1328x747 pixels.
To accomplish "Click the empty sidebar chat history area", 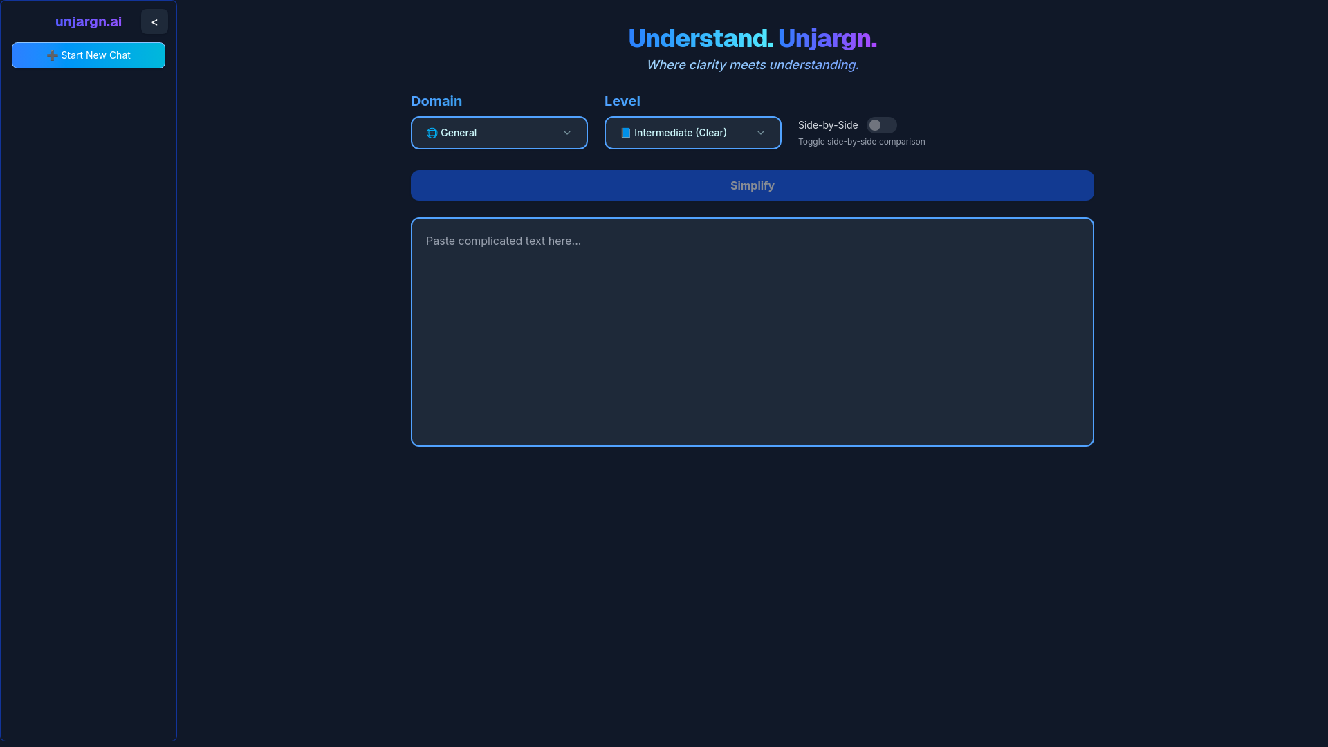I will coord(89,401).
